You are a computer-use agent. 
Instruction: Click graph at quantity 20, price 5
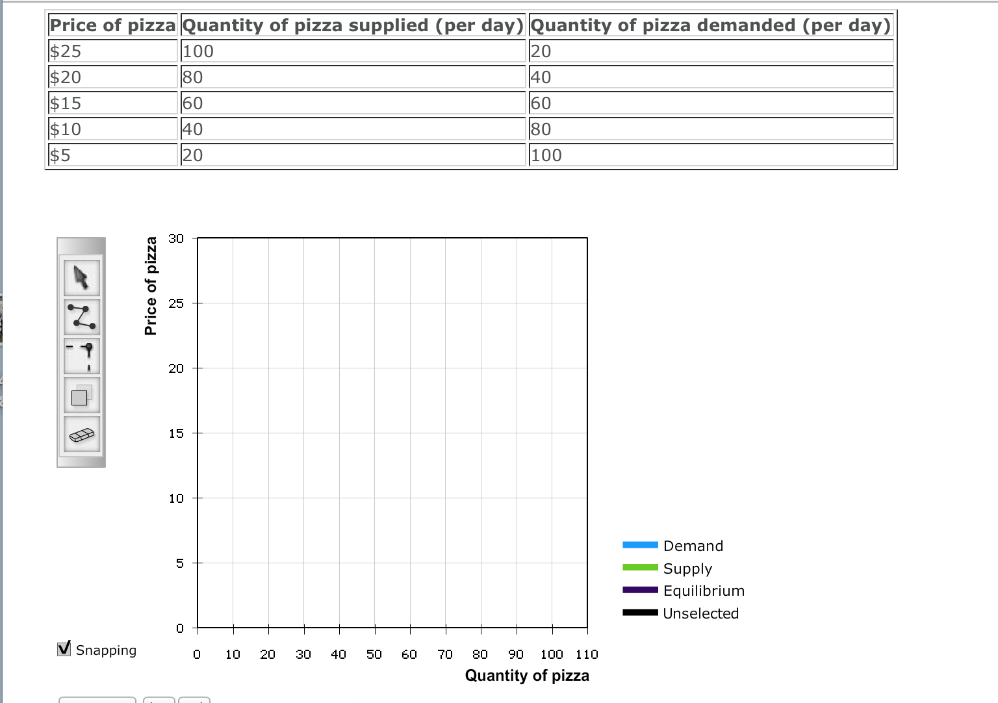268,563
